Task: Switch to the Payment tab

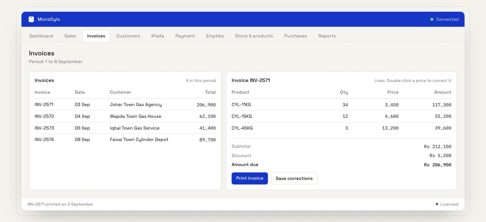Action: 185,36
